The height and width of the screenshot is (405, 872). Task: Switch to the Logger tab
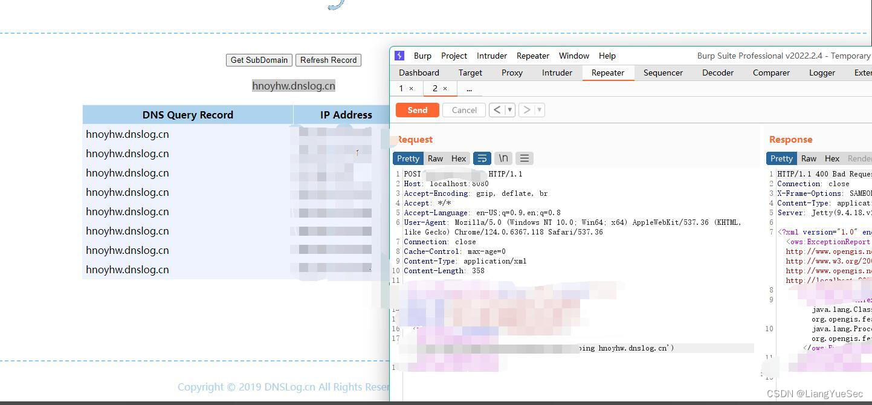(x=822, y=73)
